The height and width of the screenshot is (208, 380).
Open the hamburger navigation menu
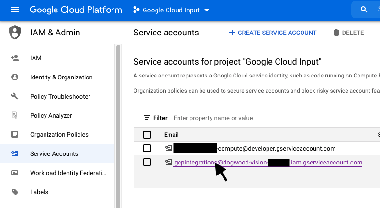click(15, 10)
